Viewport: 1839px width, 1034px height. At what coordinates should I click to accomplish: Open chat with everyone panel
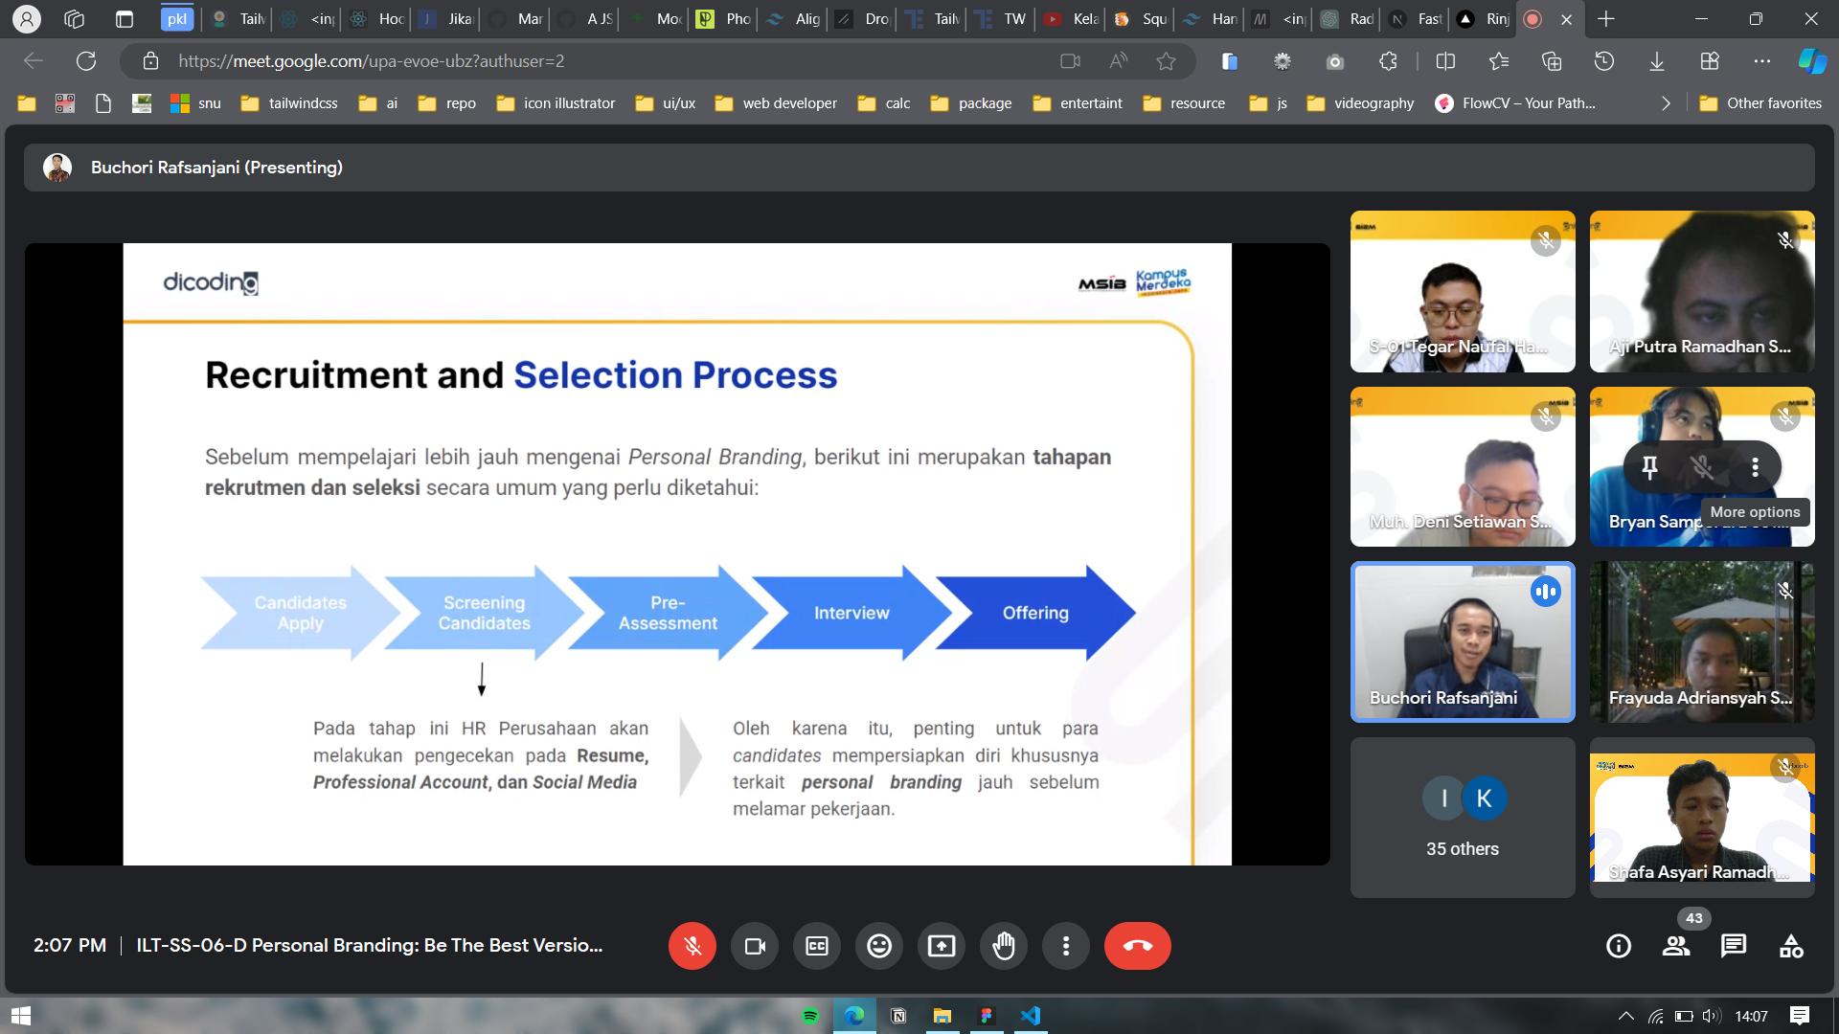click(x=1734, y=946)
